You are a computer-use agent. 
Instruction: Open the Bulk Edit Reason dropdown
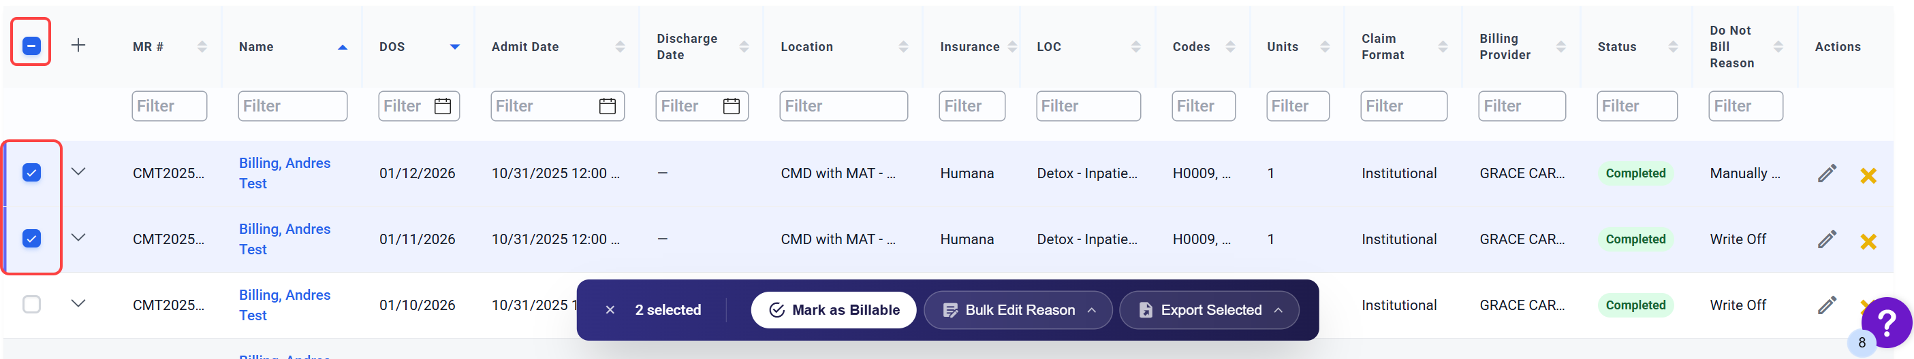tap(1017, 310)
